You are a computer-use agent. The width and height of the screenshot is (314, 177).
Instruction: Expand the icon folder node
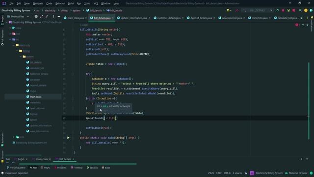pos(14,137)
